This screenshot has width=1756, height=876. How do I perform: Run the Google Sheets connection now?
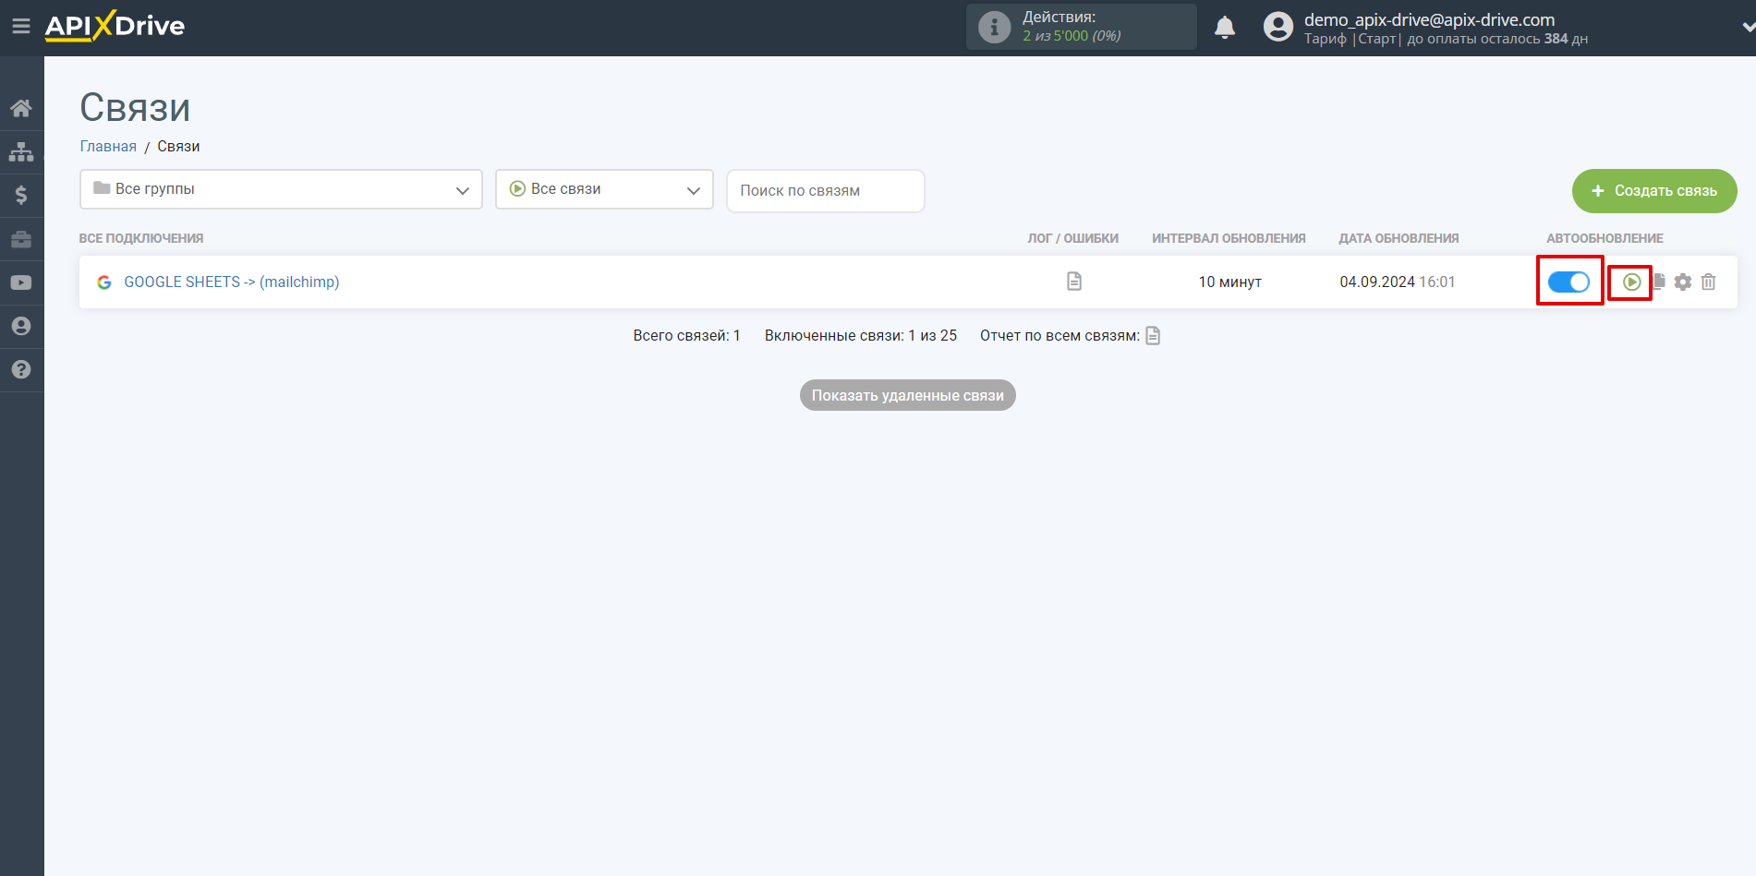[1631, 282]
